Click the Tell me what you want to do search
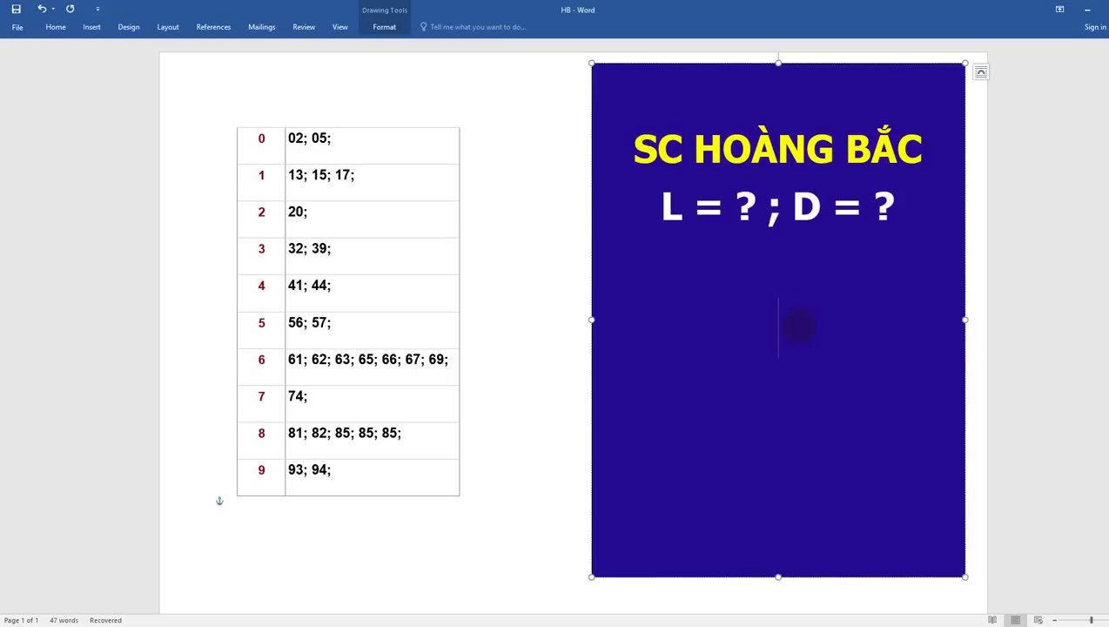 point(477,26)
